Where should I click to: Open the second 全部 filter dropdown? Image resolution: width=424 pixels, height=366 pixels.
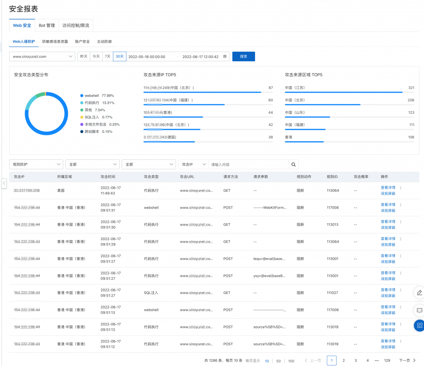point(149,164)
